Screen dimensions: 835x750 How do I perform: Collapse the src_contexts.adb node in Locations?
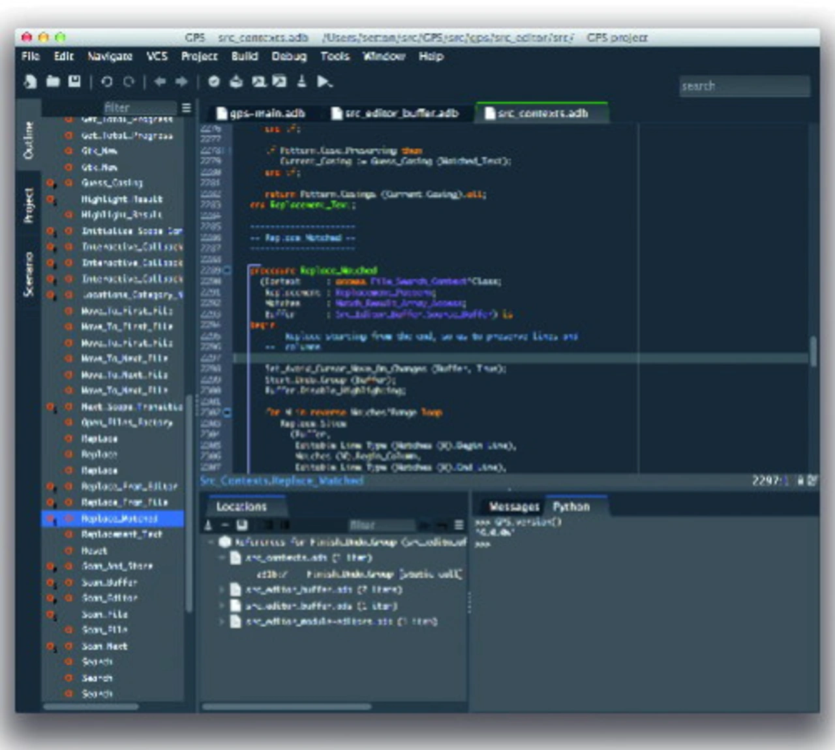click(222, 557)
